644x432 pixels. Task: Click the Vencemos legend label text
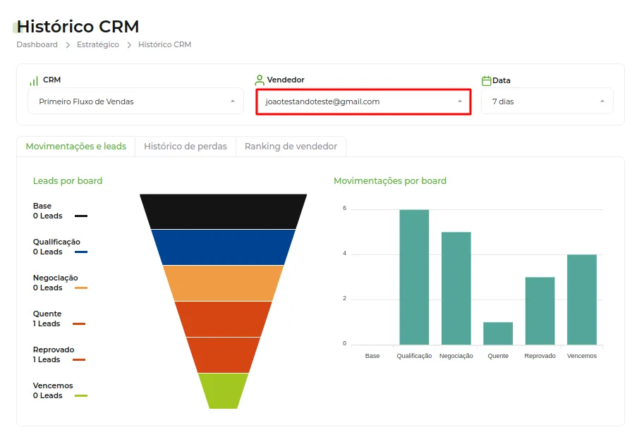pos(53,385)
